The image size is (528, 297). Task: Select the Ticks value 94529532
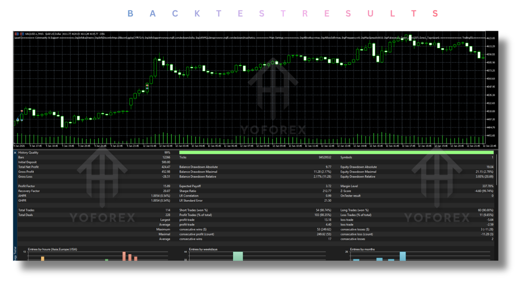[x=324, y=158]
